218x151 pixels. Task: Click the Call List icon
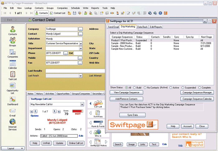[x=98, y=104]
